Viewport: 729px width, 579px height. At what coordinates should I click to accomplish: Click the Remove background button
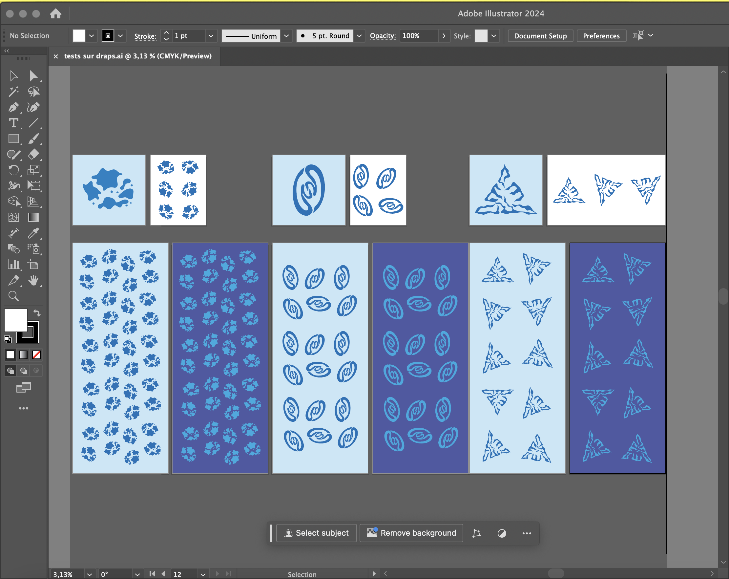coord(411,533)
